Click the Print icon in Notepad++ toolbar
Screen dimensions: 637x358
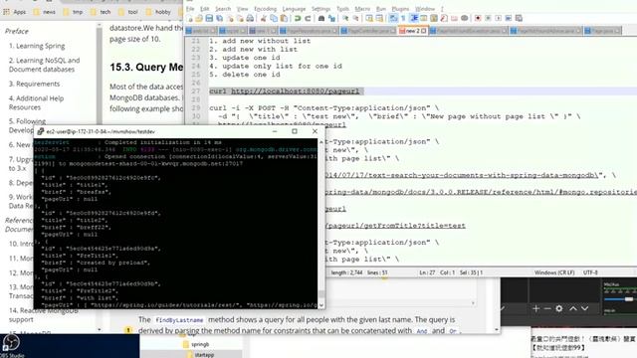[x=250, y=18]
